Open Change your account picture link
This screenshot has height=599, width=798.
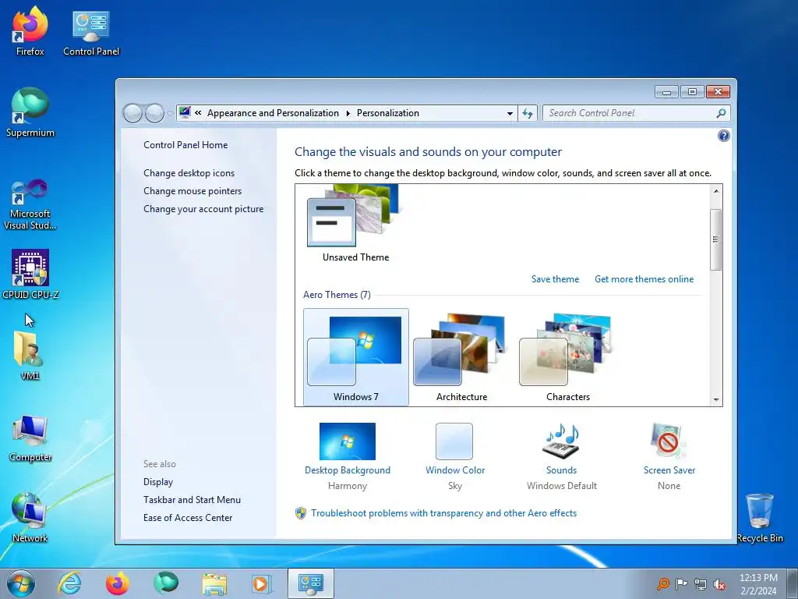tap(203, 209)
